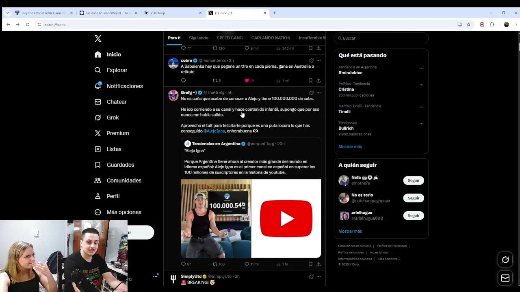
Task: Expand Más opciones menu
Action: (118, 212)
